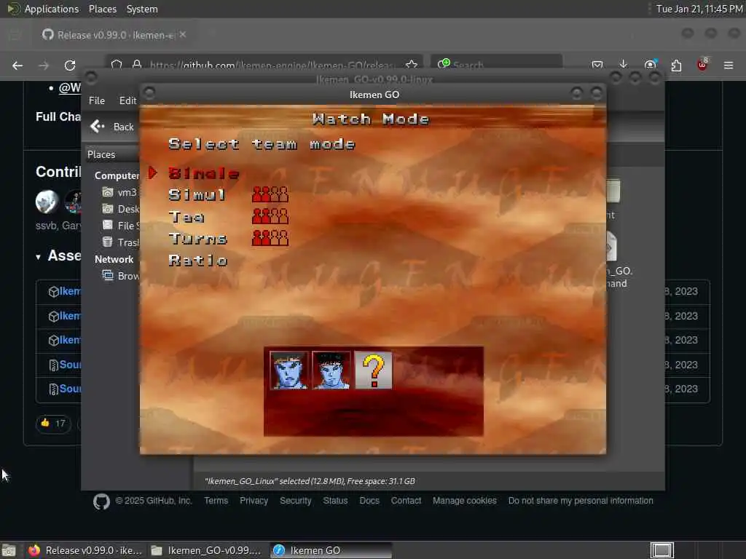Click Turns team member count icons

[270, 238]
